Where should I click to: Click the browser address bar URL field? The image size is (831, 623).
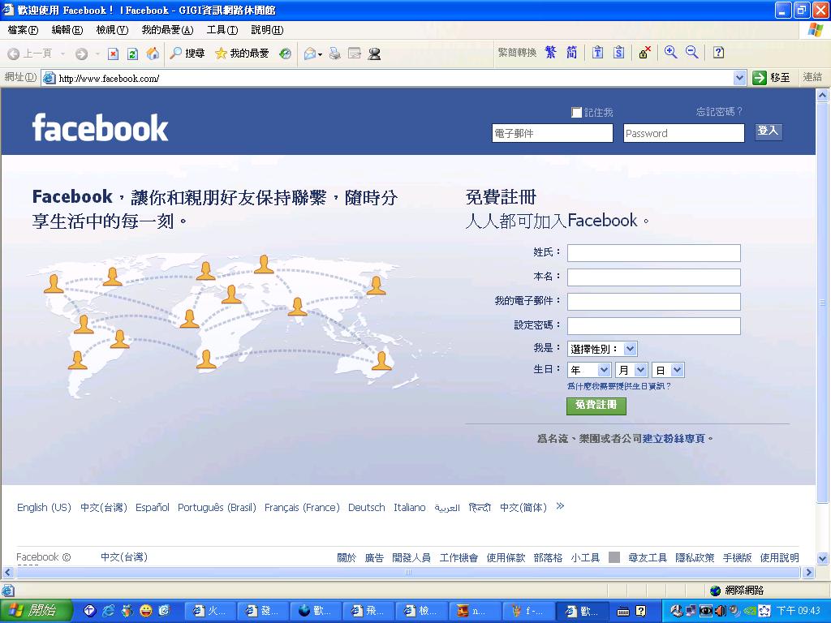coord(395,79)
